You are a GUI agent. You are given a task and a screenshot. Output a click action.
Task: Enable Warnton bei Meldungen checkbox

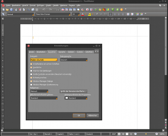[31, 71]
